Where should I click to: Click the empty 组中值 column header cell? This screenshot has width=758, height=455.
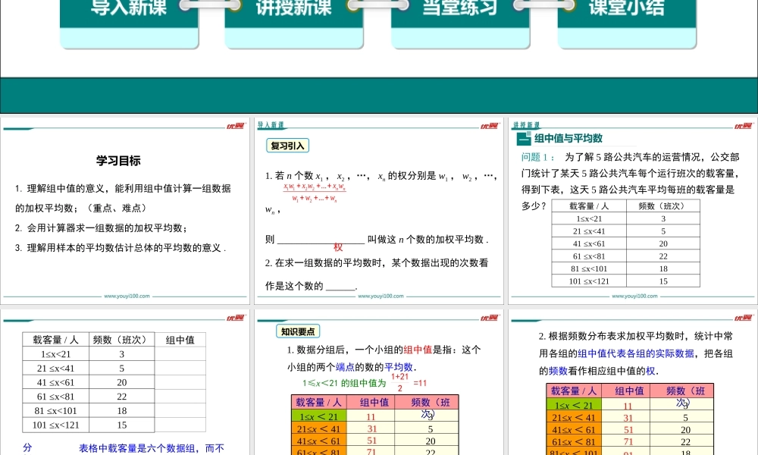click(180, 340)
